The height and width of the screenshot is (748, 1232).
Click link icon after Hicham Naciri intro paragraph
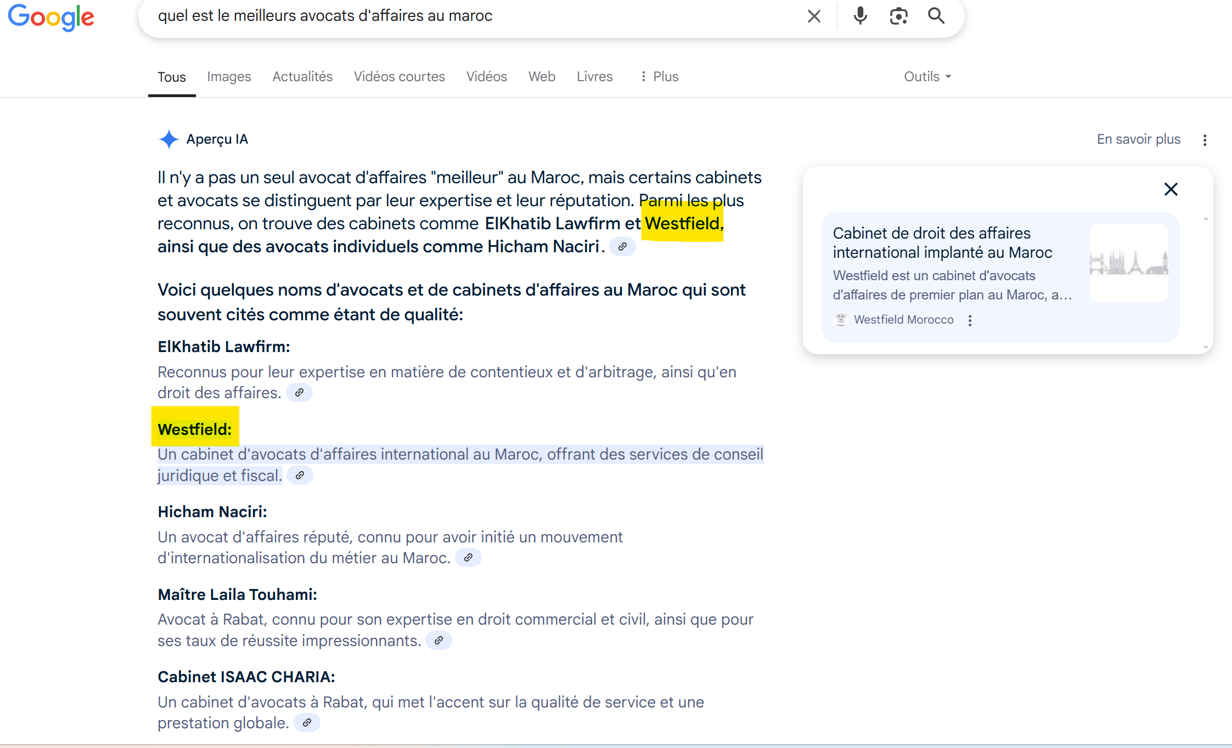(622, 247)
